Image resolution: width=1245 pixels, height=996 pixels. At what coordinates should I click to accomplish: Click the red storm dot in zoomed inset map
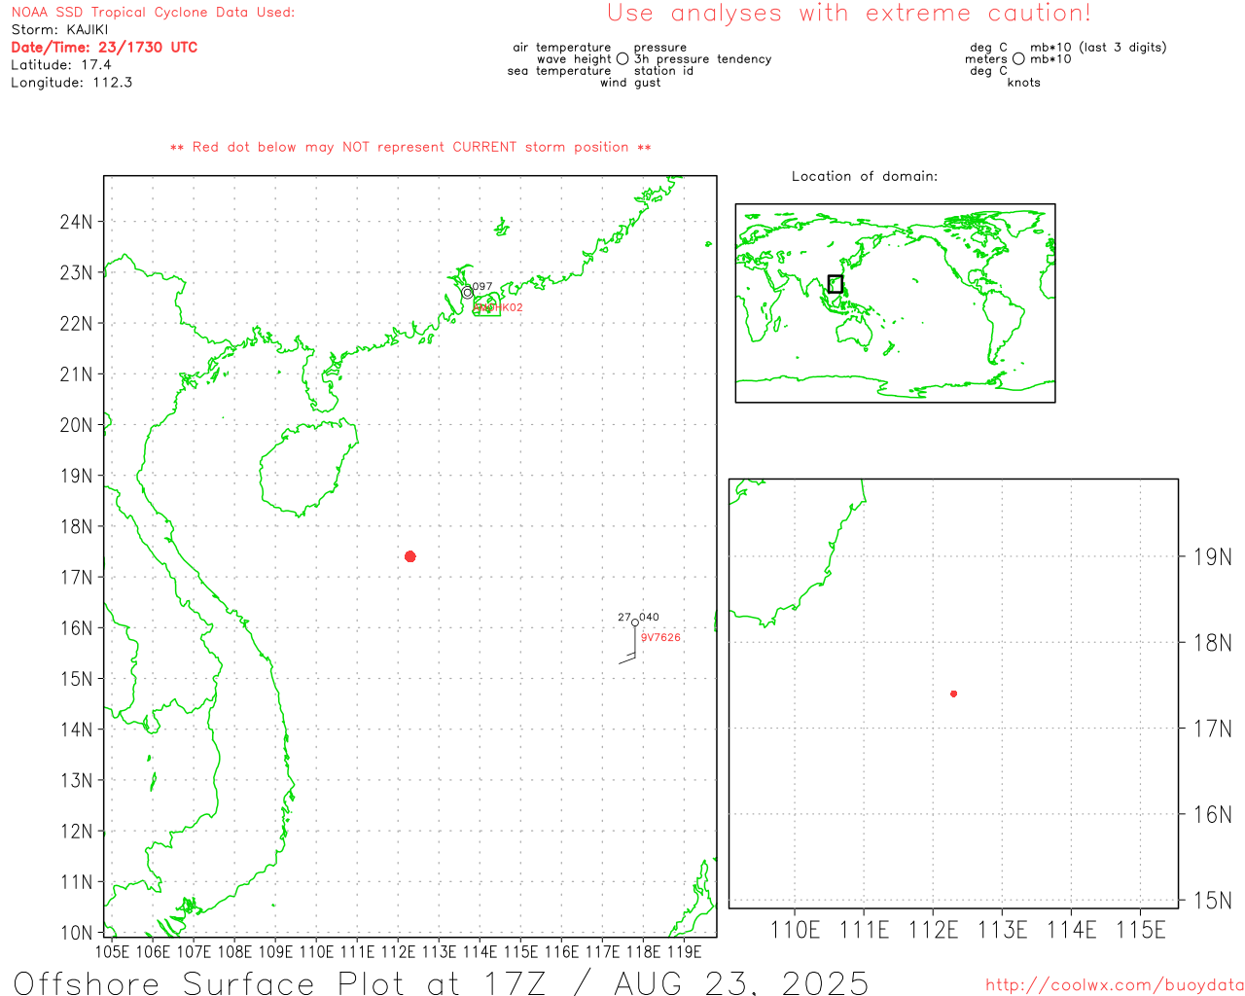[954, 694]
